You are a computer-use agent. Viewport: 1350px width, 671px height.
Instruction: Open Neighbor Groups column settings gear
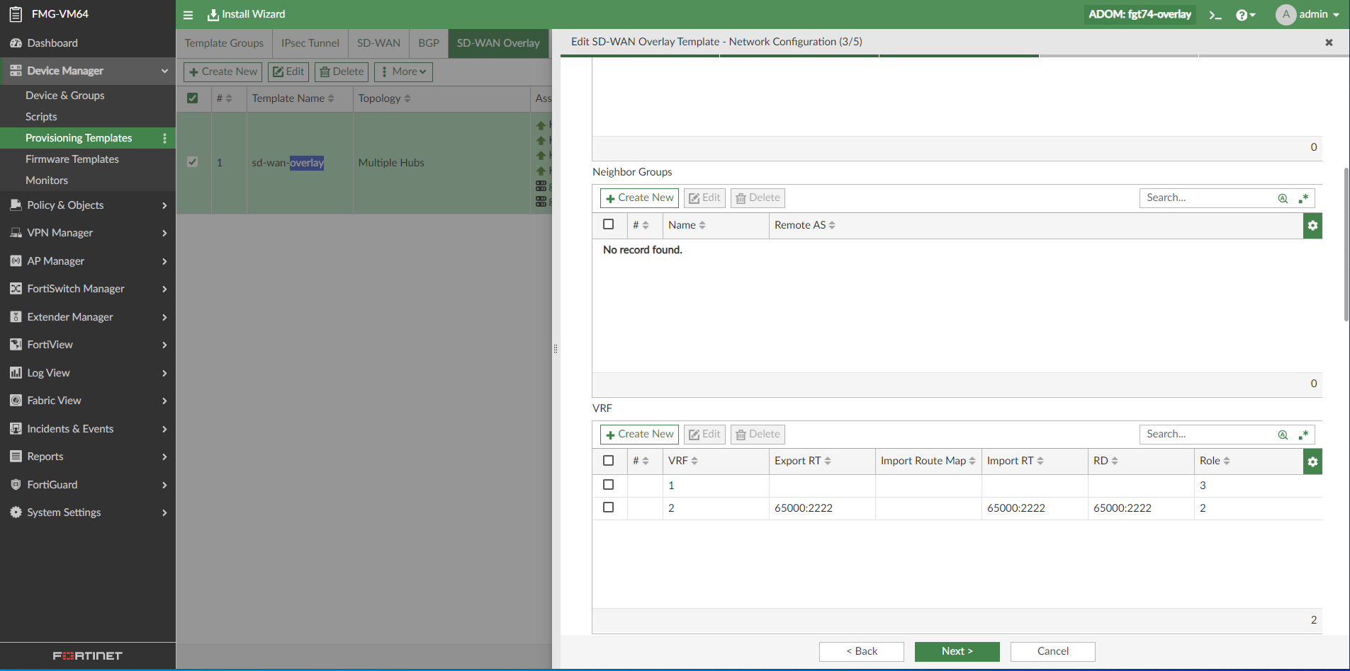(x=1312, y=226)
